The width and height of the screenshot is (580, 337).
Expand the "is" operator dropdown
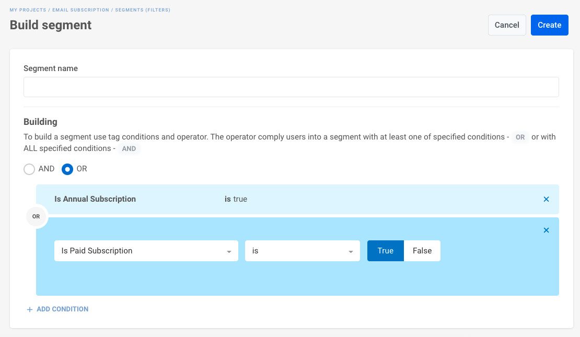(302, 251)
